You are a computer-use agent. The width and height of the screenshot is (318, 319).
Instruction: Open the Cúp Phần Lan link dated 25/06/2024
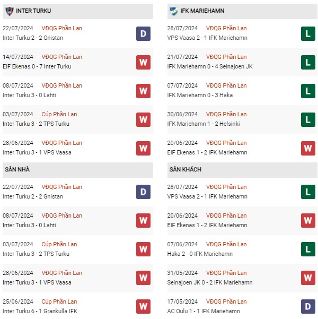(x=59, y=301)
